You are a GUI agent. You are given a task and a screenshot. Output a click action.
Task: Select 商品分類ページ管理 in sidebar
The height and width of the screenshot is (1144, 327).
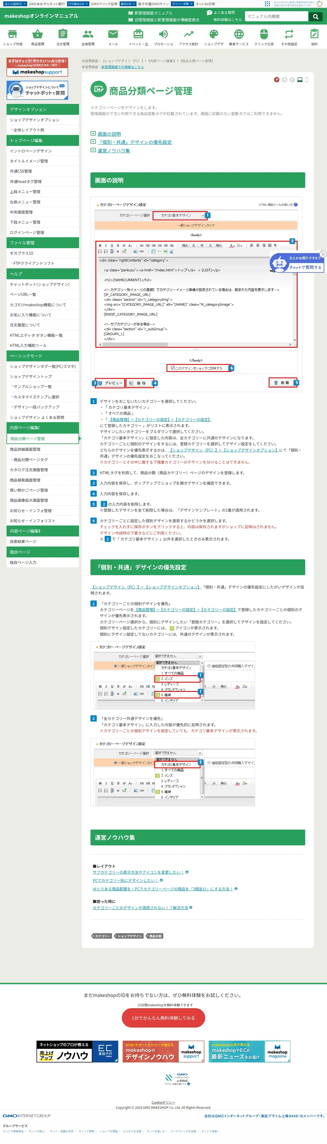pos(43,438)
